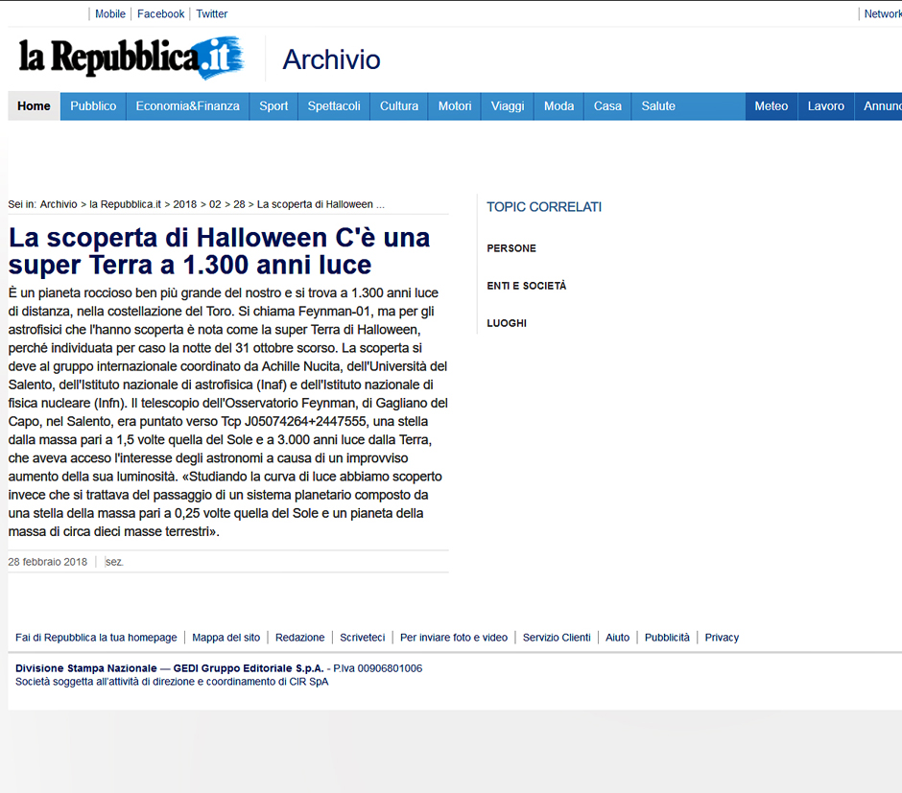The image size is (902, 793).
Task: Go to the Pubblico section
Action: pyautogui.click(x=93, y=106)
